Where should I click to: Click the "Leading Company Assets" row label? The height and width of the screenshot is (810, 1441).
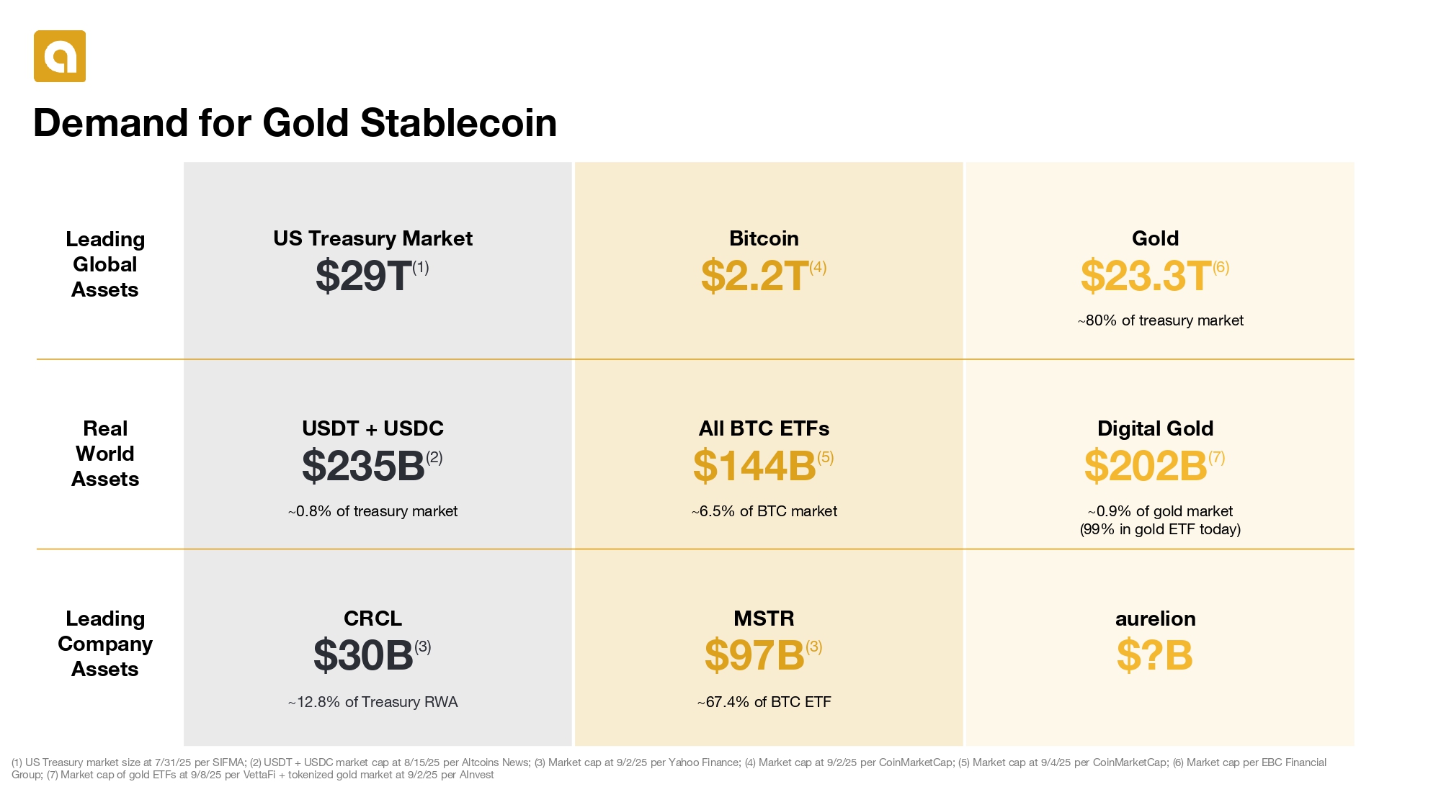pos(105,644)
